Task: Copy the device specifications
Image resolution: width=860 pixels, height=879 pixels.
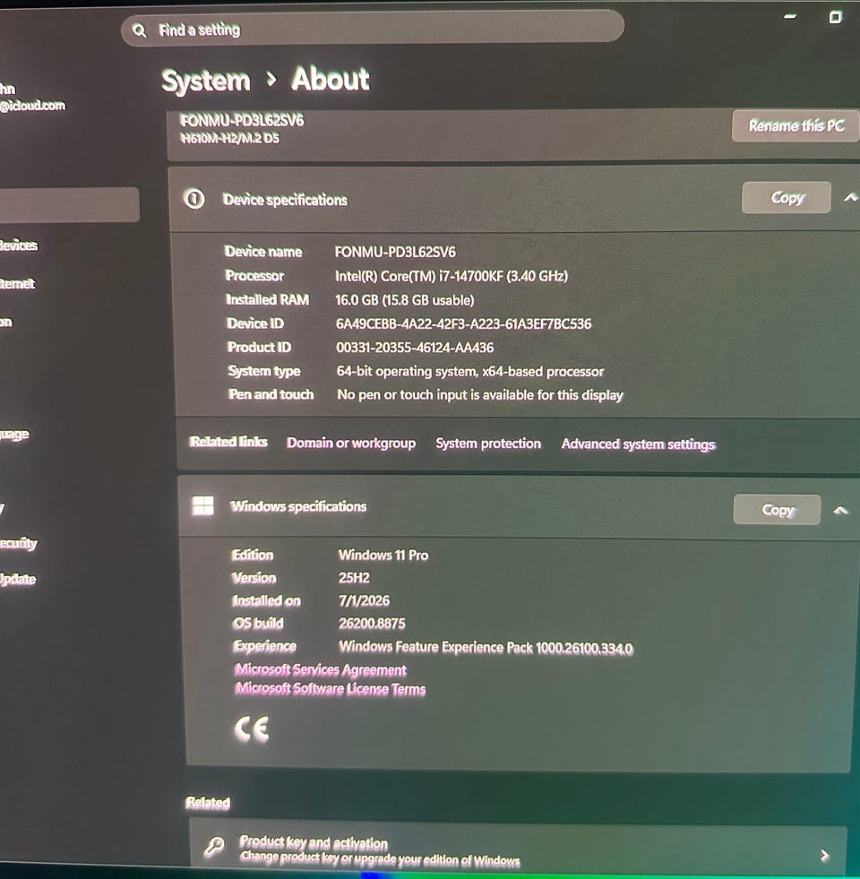Action: 786,197
